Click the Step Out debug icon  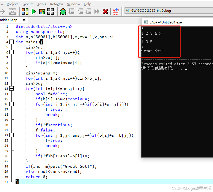click(88, 11)
